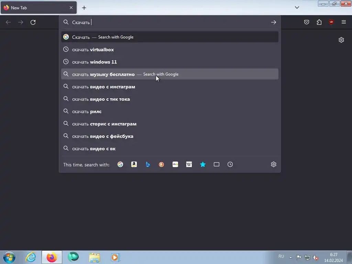Open Save to Pocket

pyautogui.click(x=307, y=22)
